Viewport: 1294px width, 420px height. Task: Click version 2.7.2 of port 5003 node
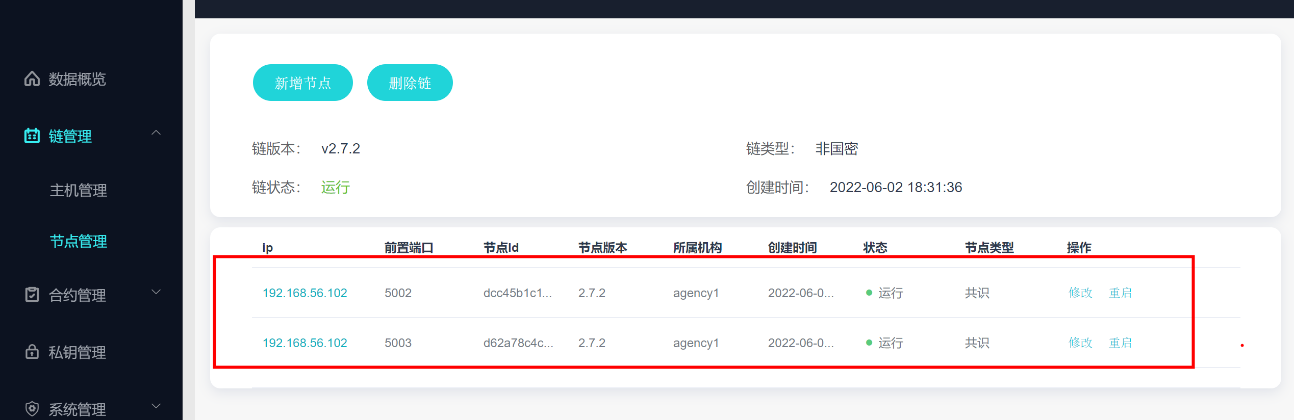coord(592,343)
